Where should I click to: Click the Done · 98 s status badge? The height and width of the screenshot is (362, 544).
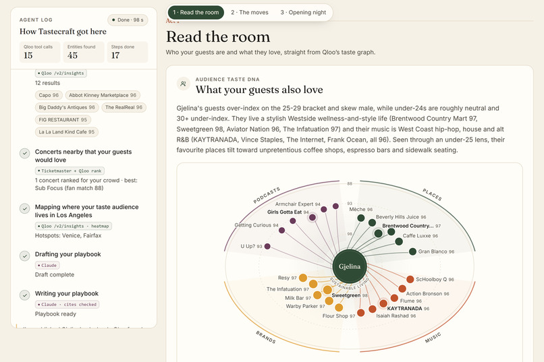128,20
